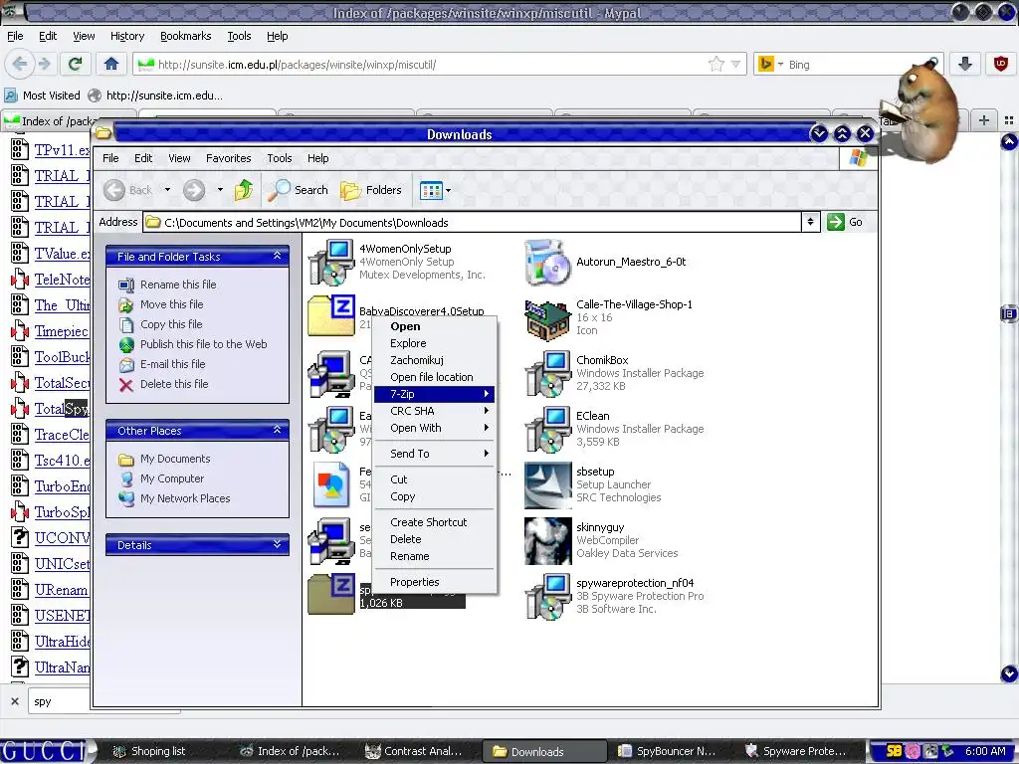Open new browser tab plus button
1019x764 pixels.
[984, 120]
